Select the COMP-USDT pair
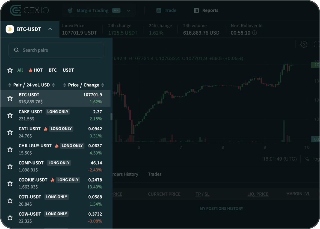This screenshot has height=229, width=320. pyautogui.click(x=55, y=166)
